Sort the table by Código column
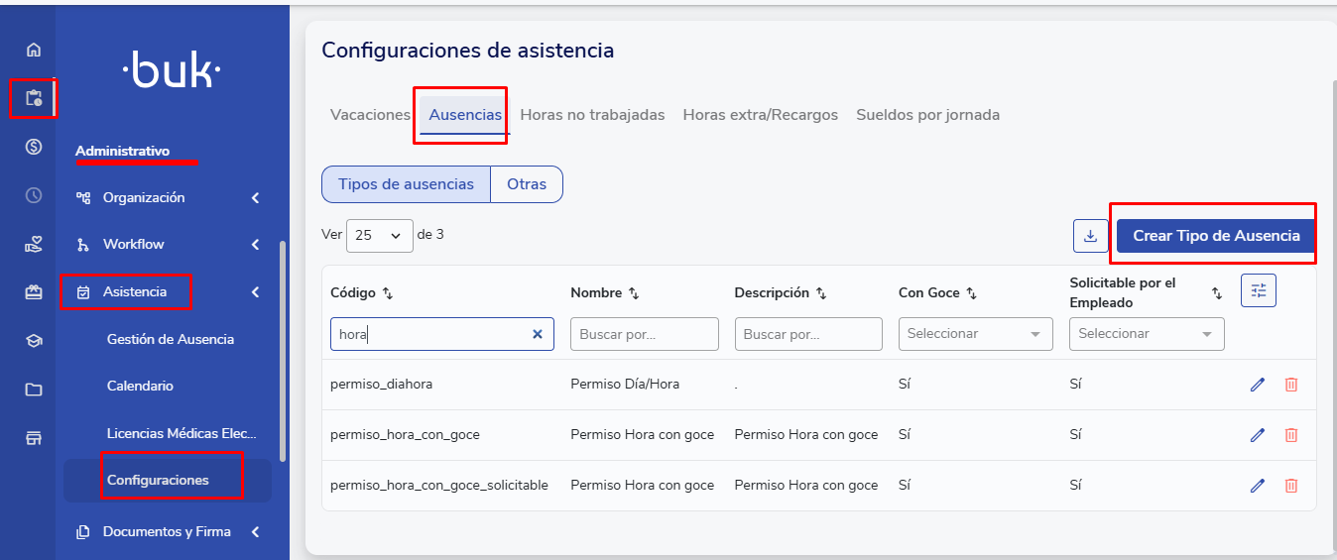This screenshot has height=560, width=1337. (x=388, y=293)
